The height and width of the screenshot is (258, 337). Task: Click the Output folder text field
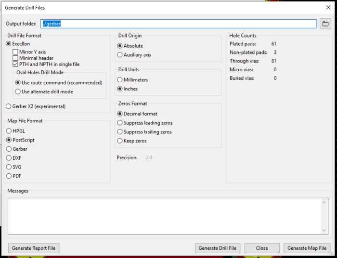(x=178, y=24)
